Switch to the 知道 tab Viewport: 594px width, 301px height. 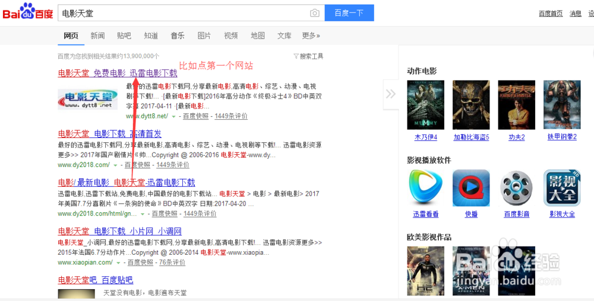coord(151,36)
